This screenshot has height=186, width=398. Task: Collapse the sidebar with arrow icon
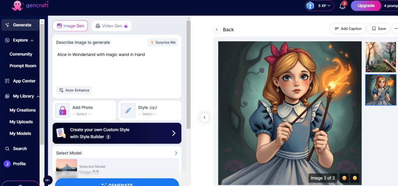(x=48, y=180)
